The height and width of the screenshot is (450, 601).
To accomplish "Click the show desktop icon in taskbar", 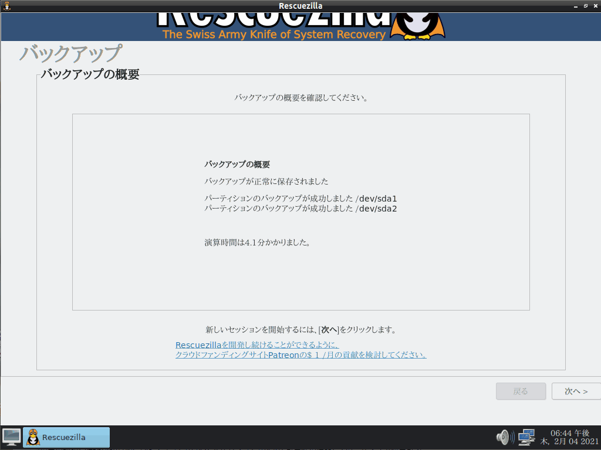I will click(12, 437).
